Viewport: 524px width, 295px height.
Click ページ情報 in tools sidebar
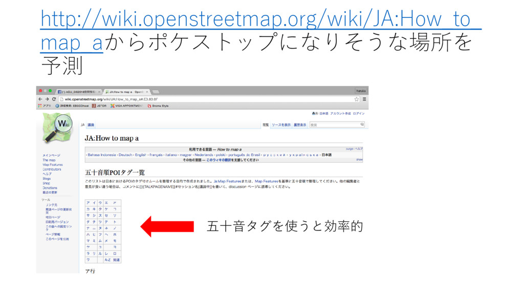(53, 235)
